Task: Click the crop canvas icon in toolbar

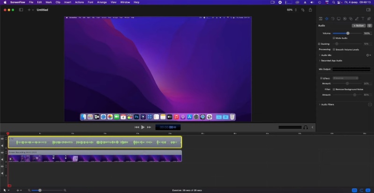Action: 302,10
